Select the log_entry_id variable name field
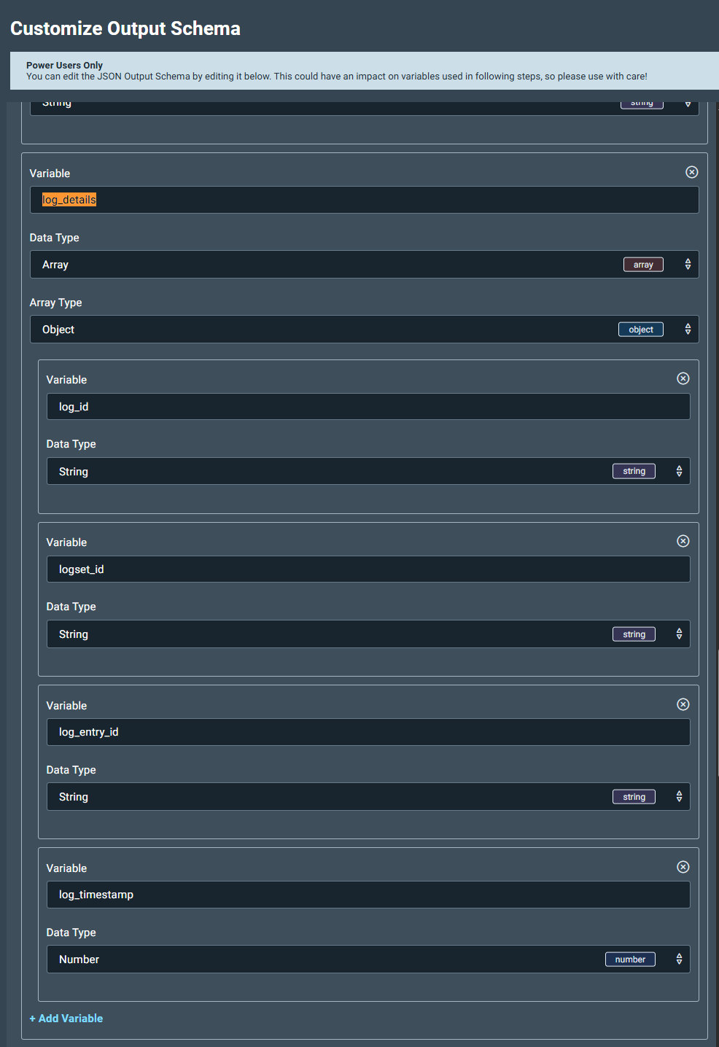 click(x=368, y=732)
